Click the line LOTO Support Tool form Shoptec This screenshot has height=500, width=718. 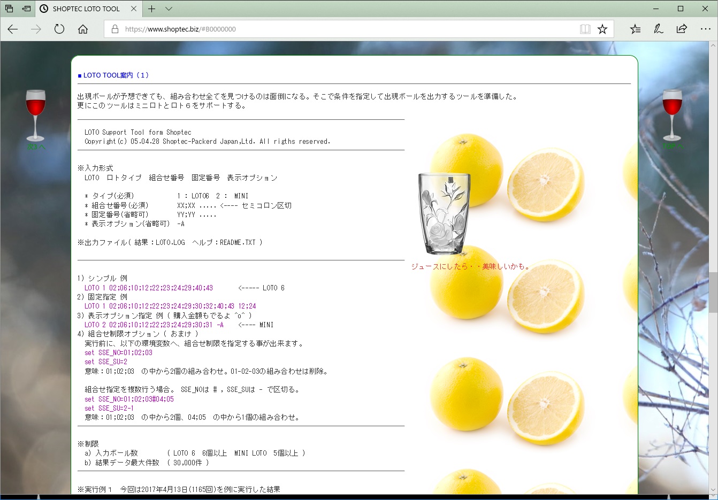point(138,132)
